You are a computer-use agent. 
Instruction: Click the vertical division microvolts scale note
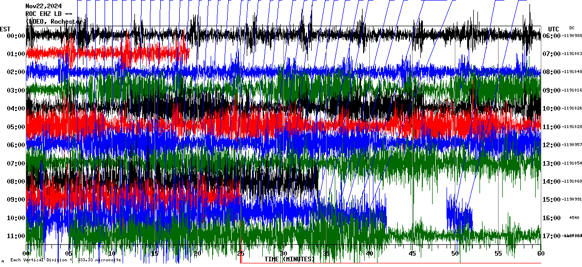click(x=66, y=260)
